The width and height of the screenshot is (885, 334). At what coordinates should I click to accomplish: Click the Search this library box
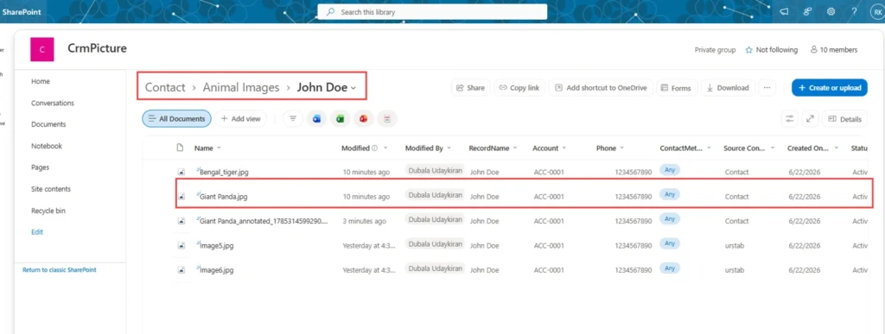(432, 12)
